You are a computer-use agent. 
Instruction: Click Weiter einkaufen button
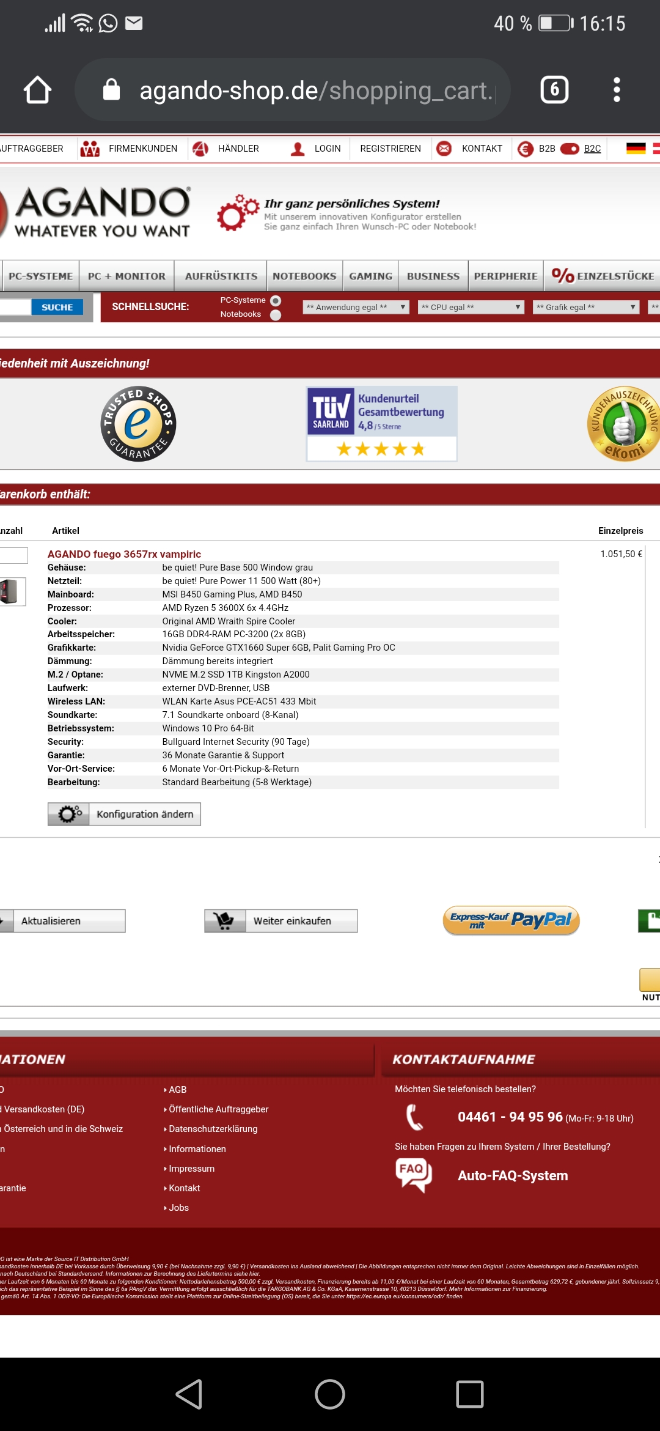click(281, 921)
